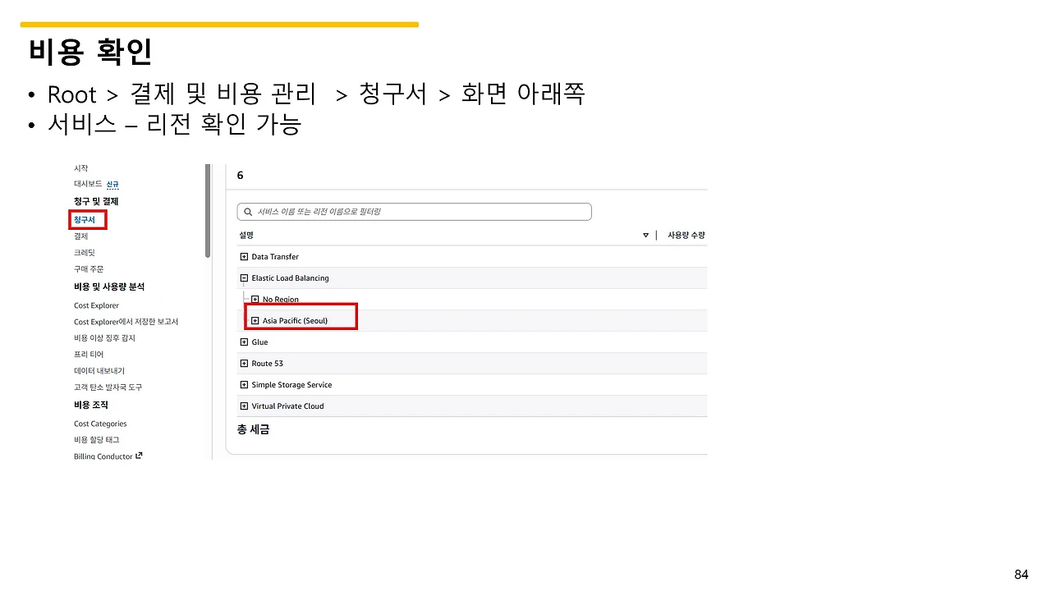Click the search magnifier icon

pyautogui.click(x=247, y=212)
